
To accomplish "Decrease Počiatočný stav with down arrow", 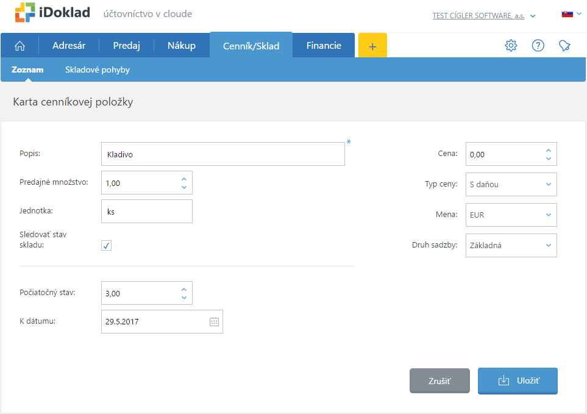I will (x=184, y=298).
